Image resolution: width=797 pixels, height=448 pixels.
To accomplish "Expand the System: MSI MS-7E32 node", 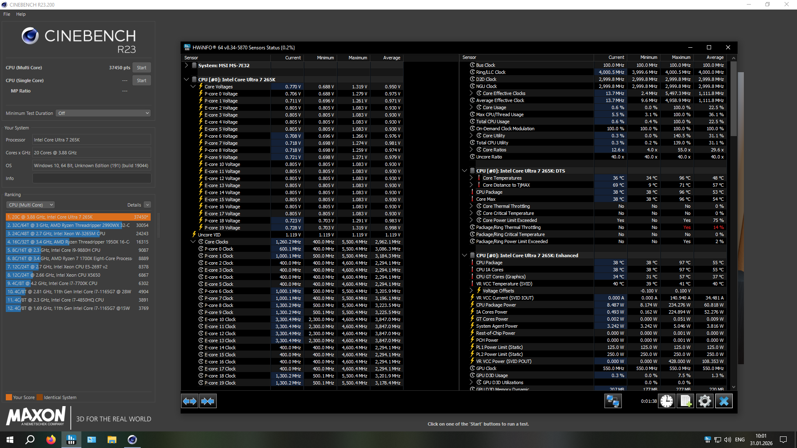I will [x=186, y=66].
